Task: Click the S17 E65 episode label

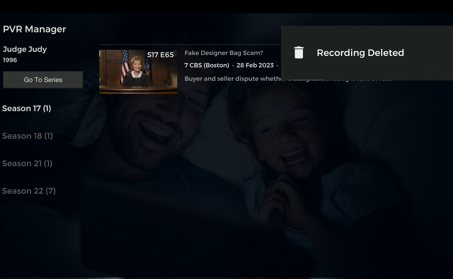Action: (x=160, y=55)
